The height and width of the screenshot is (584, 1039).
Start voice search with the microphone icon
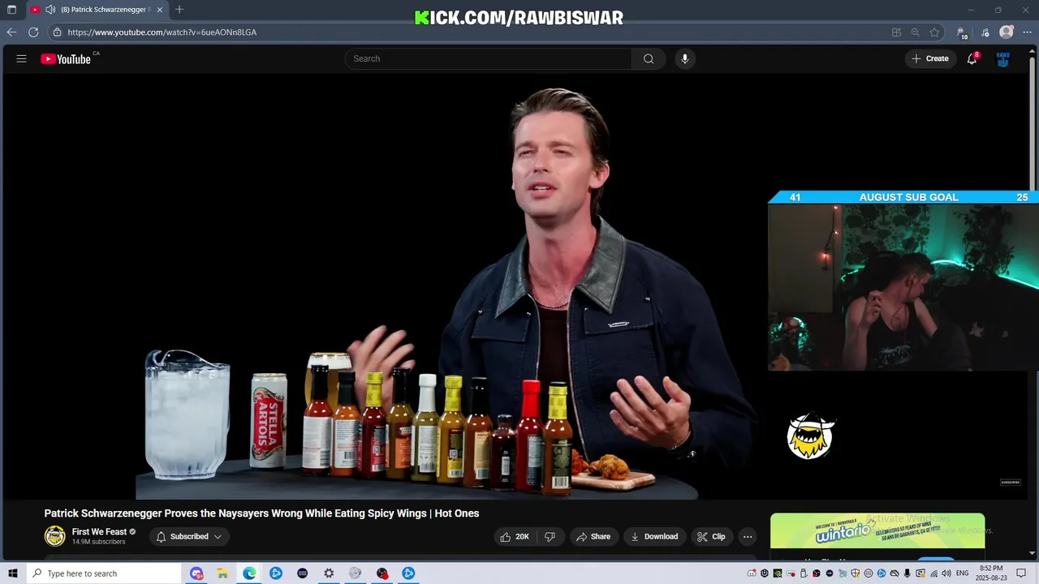[x=685, y=58]
